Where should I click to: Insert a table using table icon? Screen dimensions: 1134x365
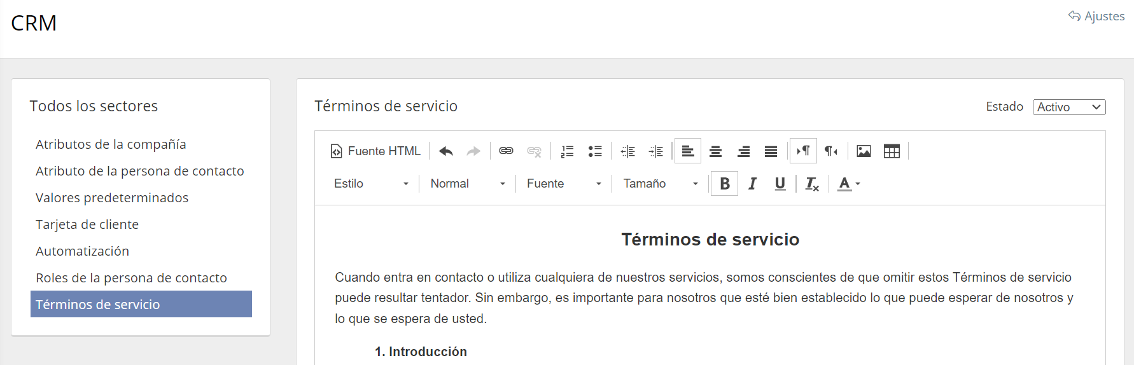(892, 151)
